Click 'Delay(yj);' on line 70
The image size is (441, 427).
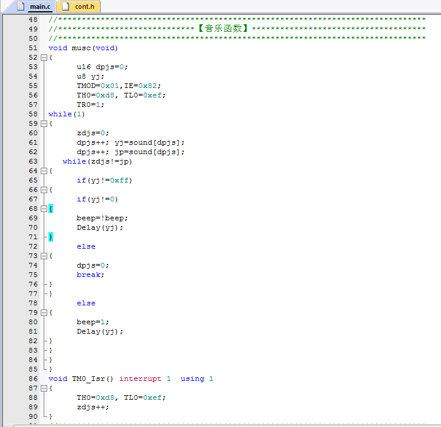point(100,227)
